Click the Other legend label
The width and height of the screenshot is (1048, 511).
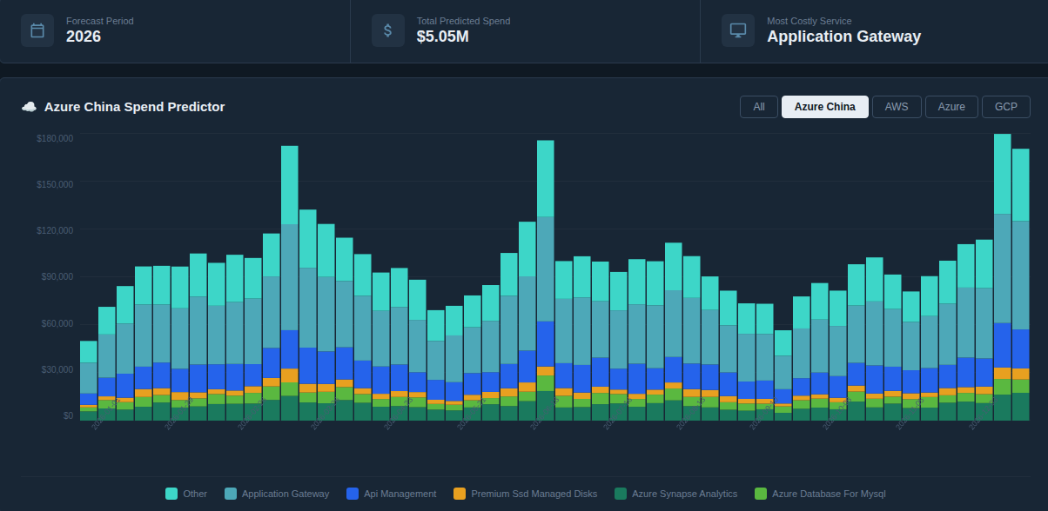pos(195,494)
